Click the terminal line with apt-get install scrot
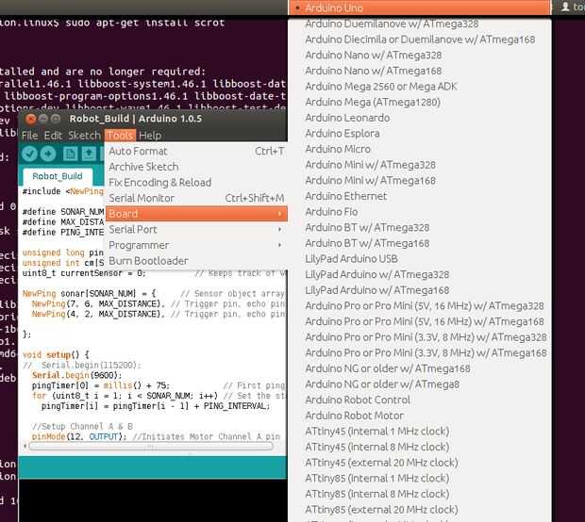 pos(112,23)
